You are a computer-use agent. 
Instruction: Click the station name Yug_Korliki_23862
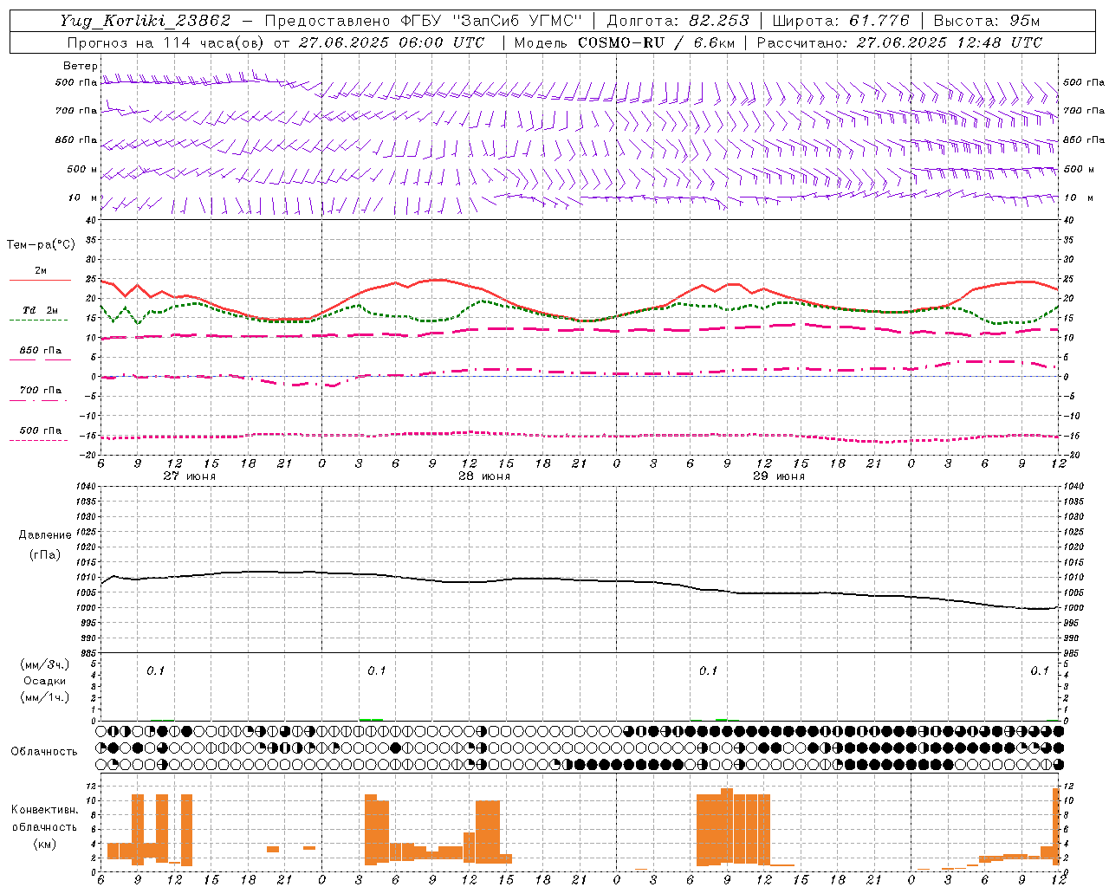(146, 22)
